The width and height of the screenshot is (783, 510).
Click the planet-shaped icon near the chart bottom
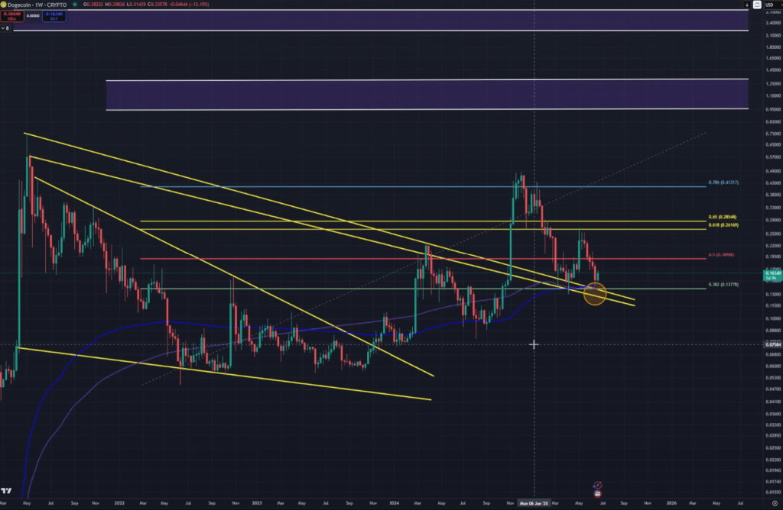597,483
